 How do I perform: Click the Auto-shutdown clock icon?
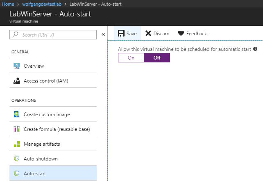point(17,158)
